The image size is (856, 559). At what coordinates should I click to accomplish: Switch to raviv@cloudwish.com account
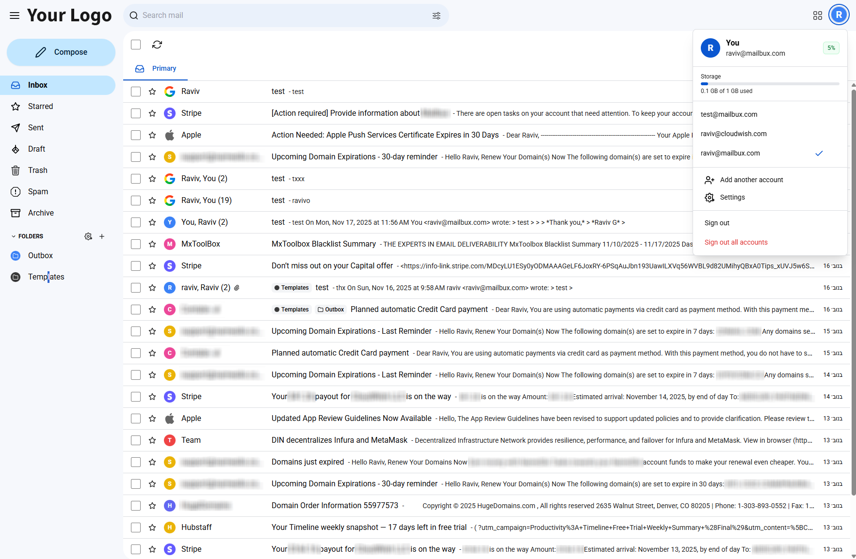coord(733,134)
